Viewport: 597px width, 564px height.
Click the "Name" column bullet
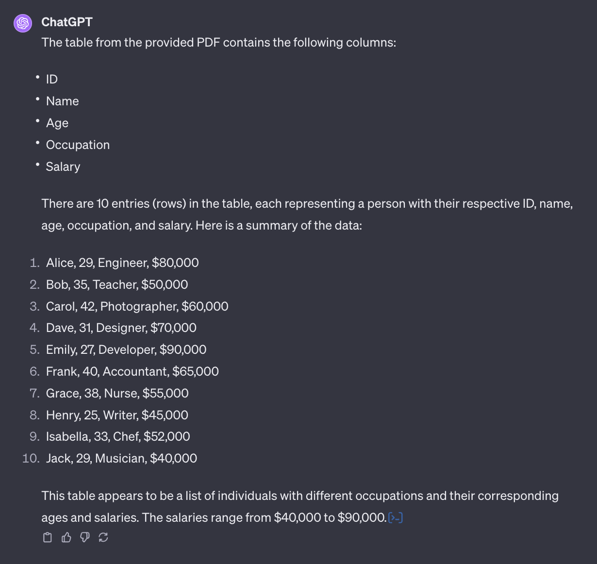click(x=62, y=101)
